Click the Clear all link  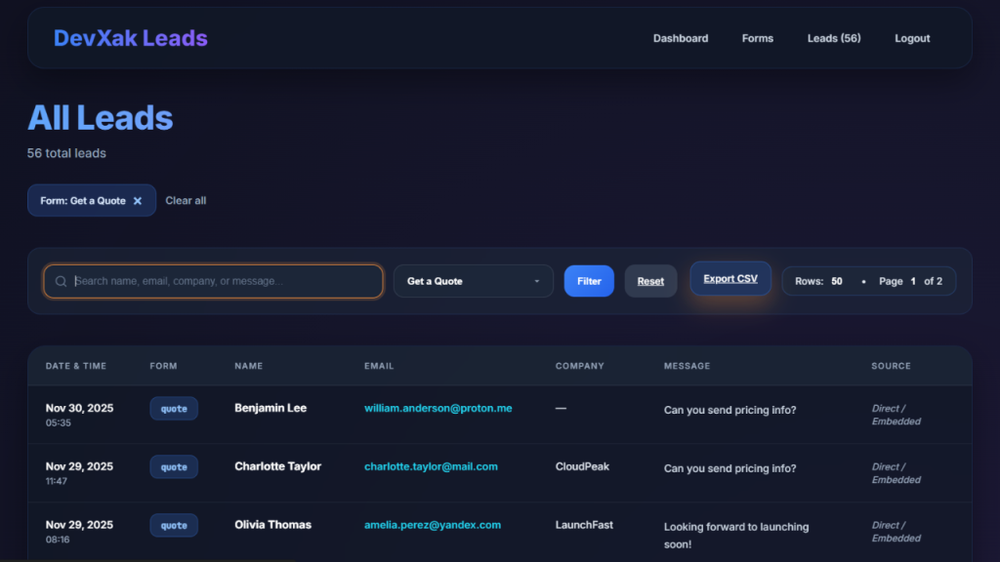click(186, 200)
